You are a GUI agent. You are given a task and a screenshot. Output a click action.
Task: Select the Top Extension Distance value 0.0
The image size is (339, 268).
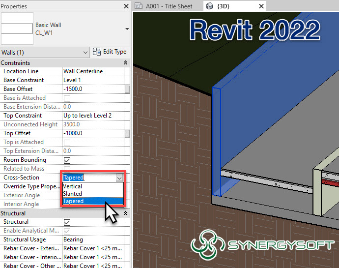pyautogui.click(x=67, y=151)
